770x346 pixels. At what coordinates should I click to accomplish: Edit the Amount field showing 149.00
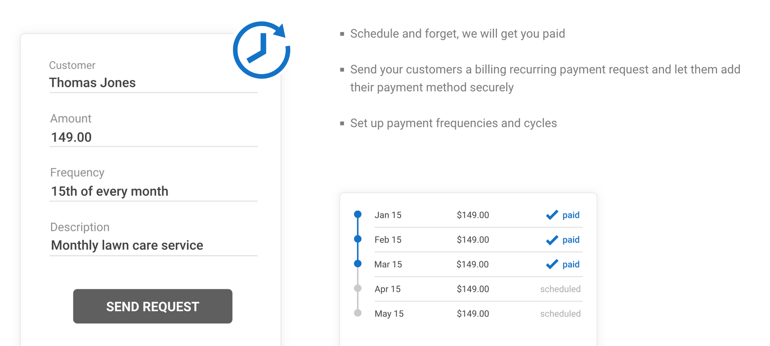153,137
